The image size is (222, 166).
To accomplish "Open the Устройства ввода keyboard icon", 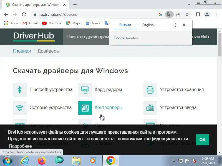I will [x=150, y=108].
